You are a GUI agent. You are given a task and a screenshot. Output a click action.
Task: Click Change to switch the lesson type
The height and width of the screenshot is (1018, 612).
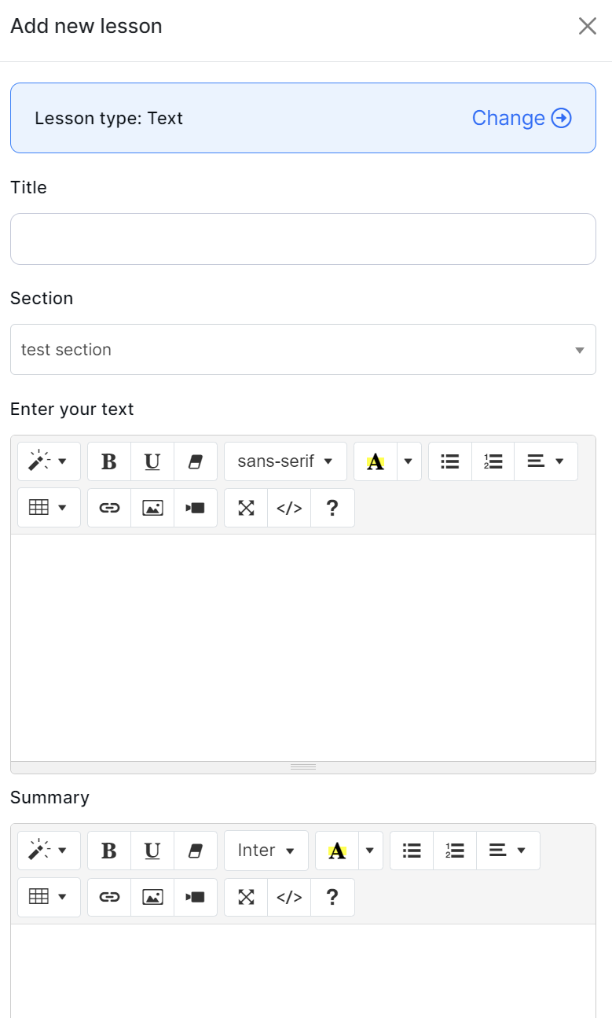pyautogui.click(x=521, y=118)
